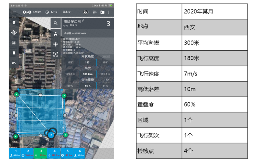Open the map search magnifier
The width and height of the screenshot is (254, 162).
55,23
